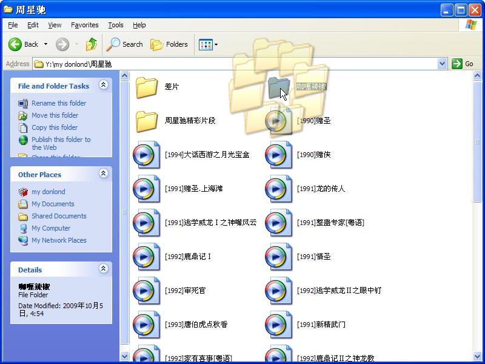Image resolution: width=485 pixels, height=364 pixels.
Task: Select the [1990]赌侠 media file icon
Action: pos(278,155)
